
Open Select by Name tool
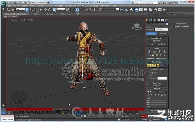click(31, 10)
